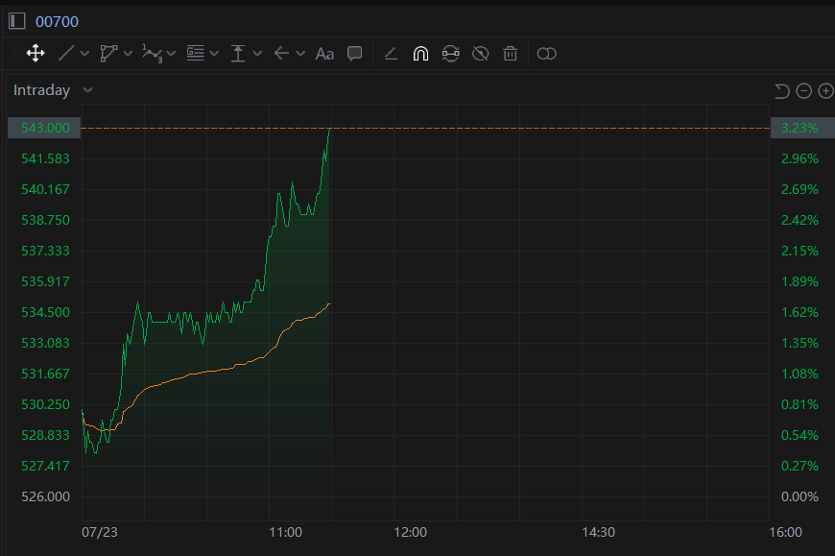Select the move crosshair tool
The width and height of the screenshot is (835, 556).
pyautogui.click(x=36, y=53)
